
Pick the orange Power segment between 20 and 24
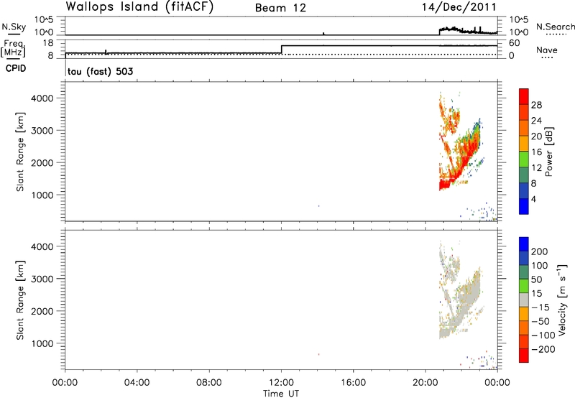click(x=524, y=128)
